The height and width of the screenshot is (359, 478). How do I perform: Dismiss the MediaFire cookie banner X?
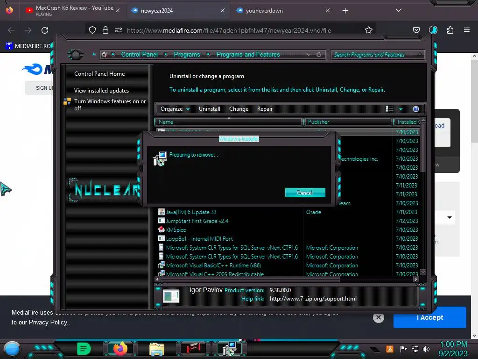[378, 317]
